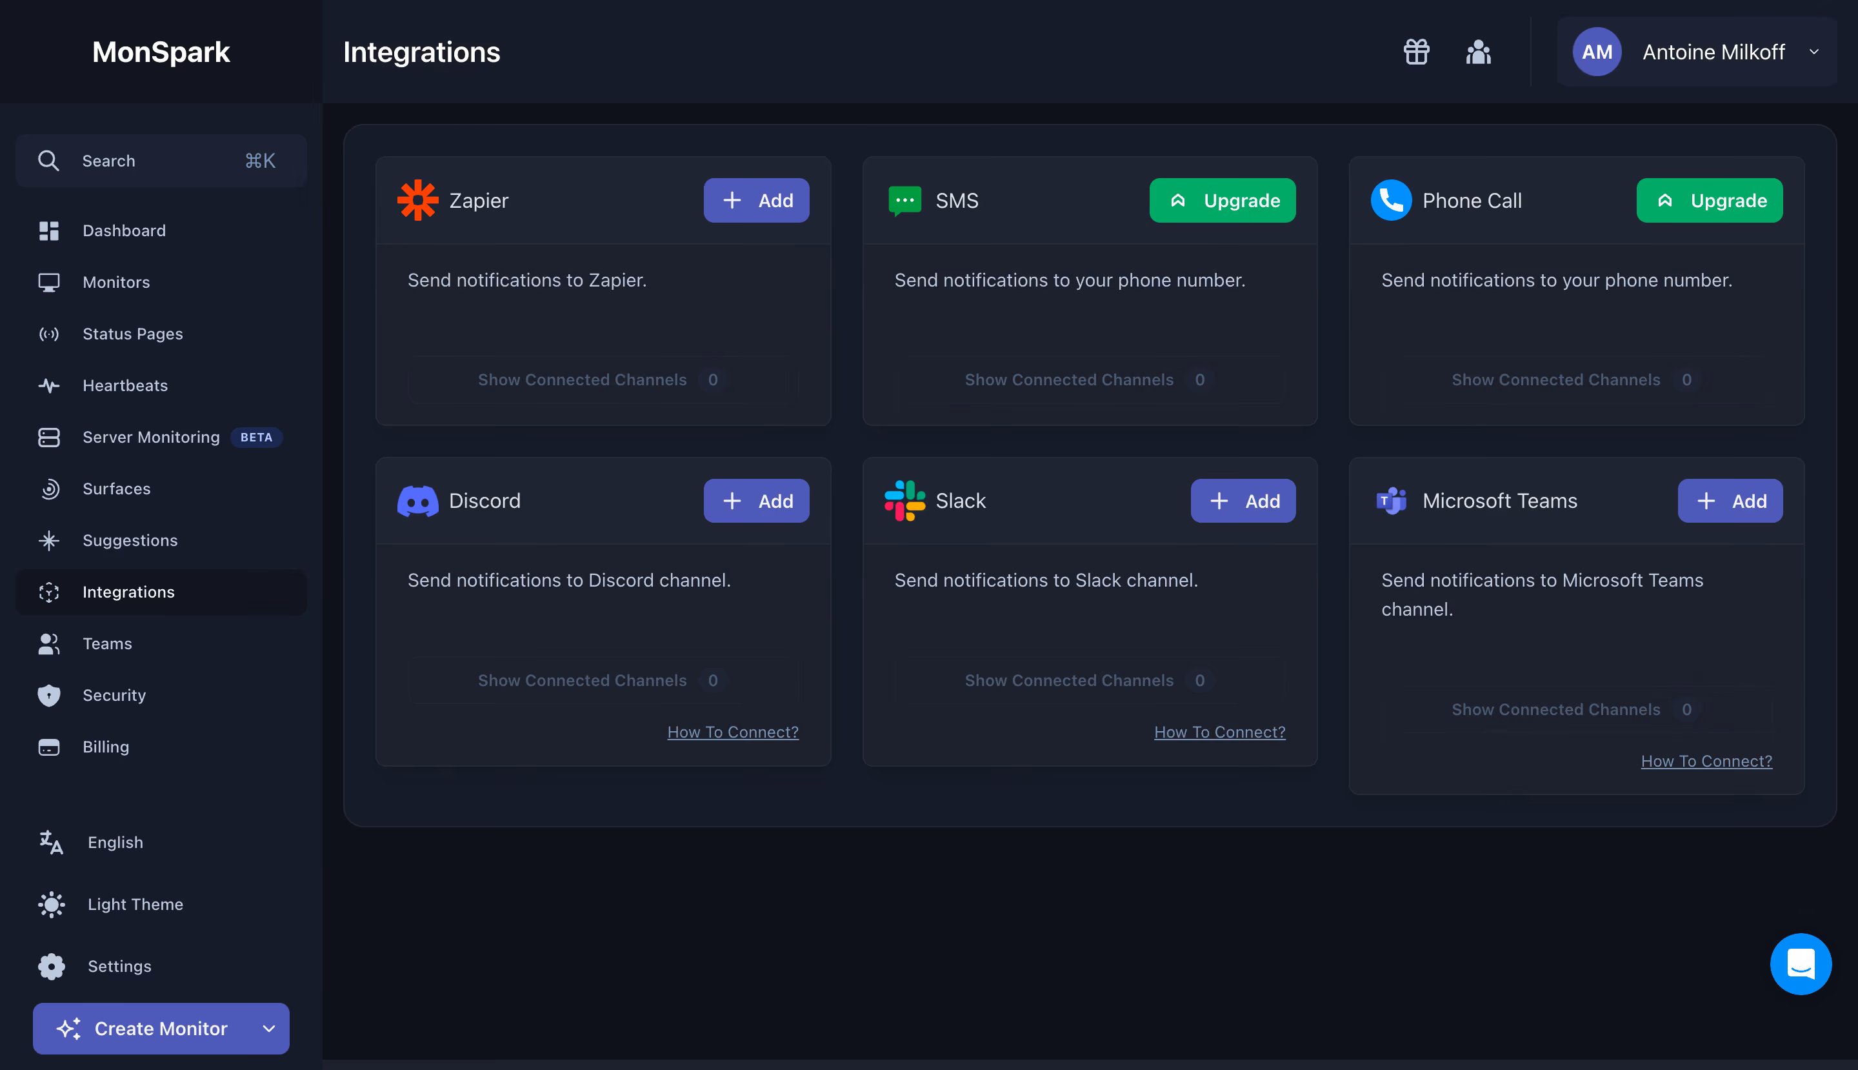Click the Search input field

161,160
